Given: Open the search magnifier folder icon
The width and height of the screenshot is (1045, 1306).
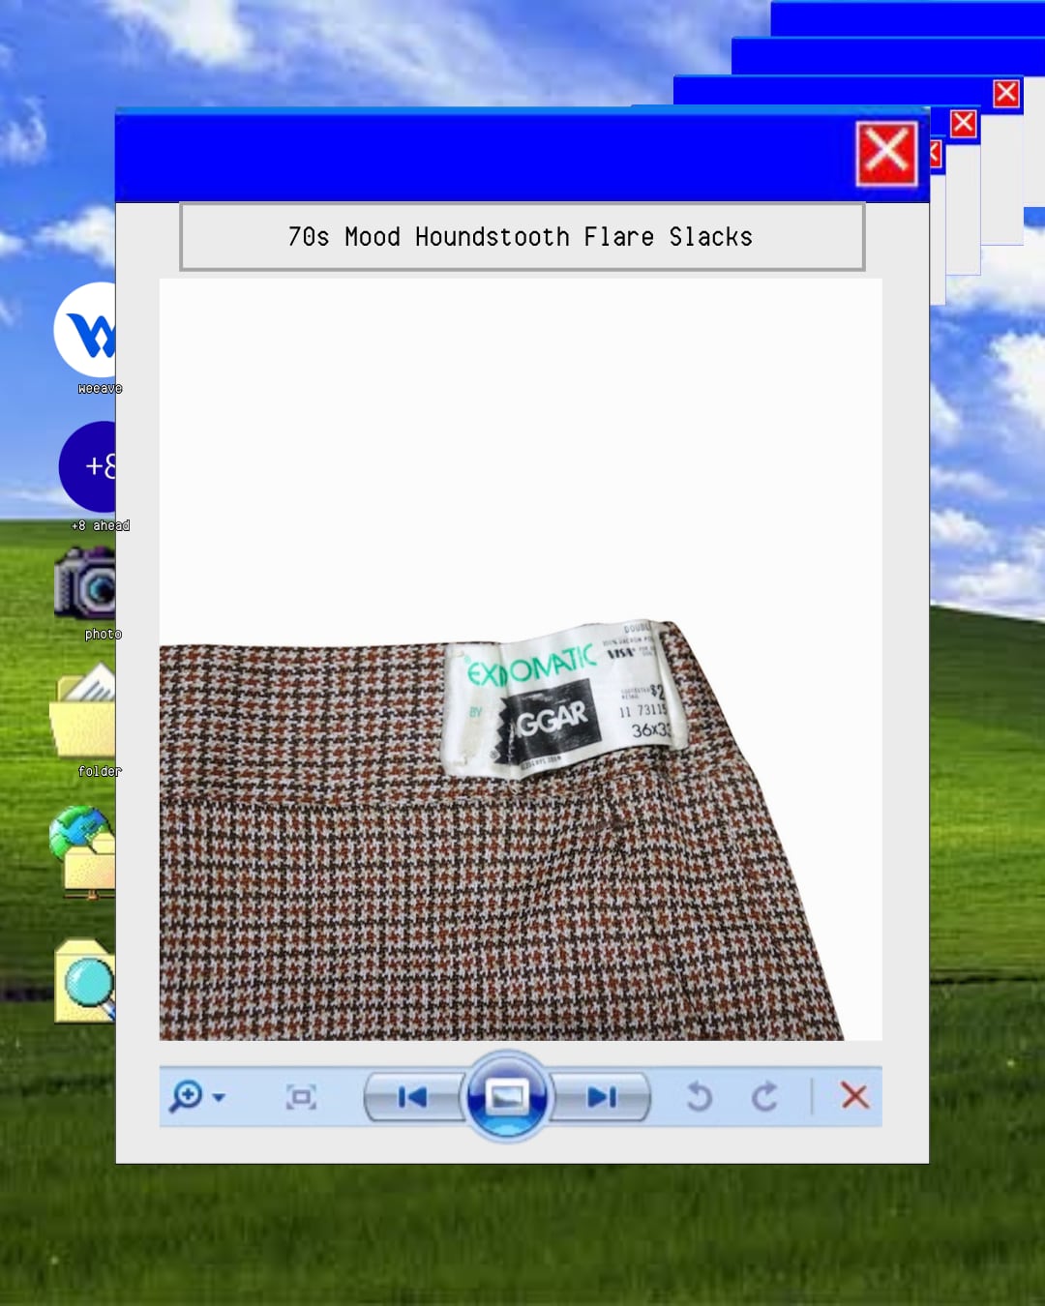Looking at the screenshot, I should click(85, 980).
